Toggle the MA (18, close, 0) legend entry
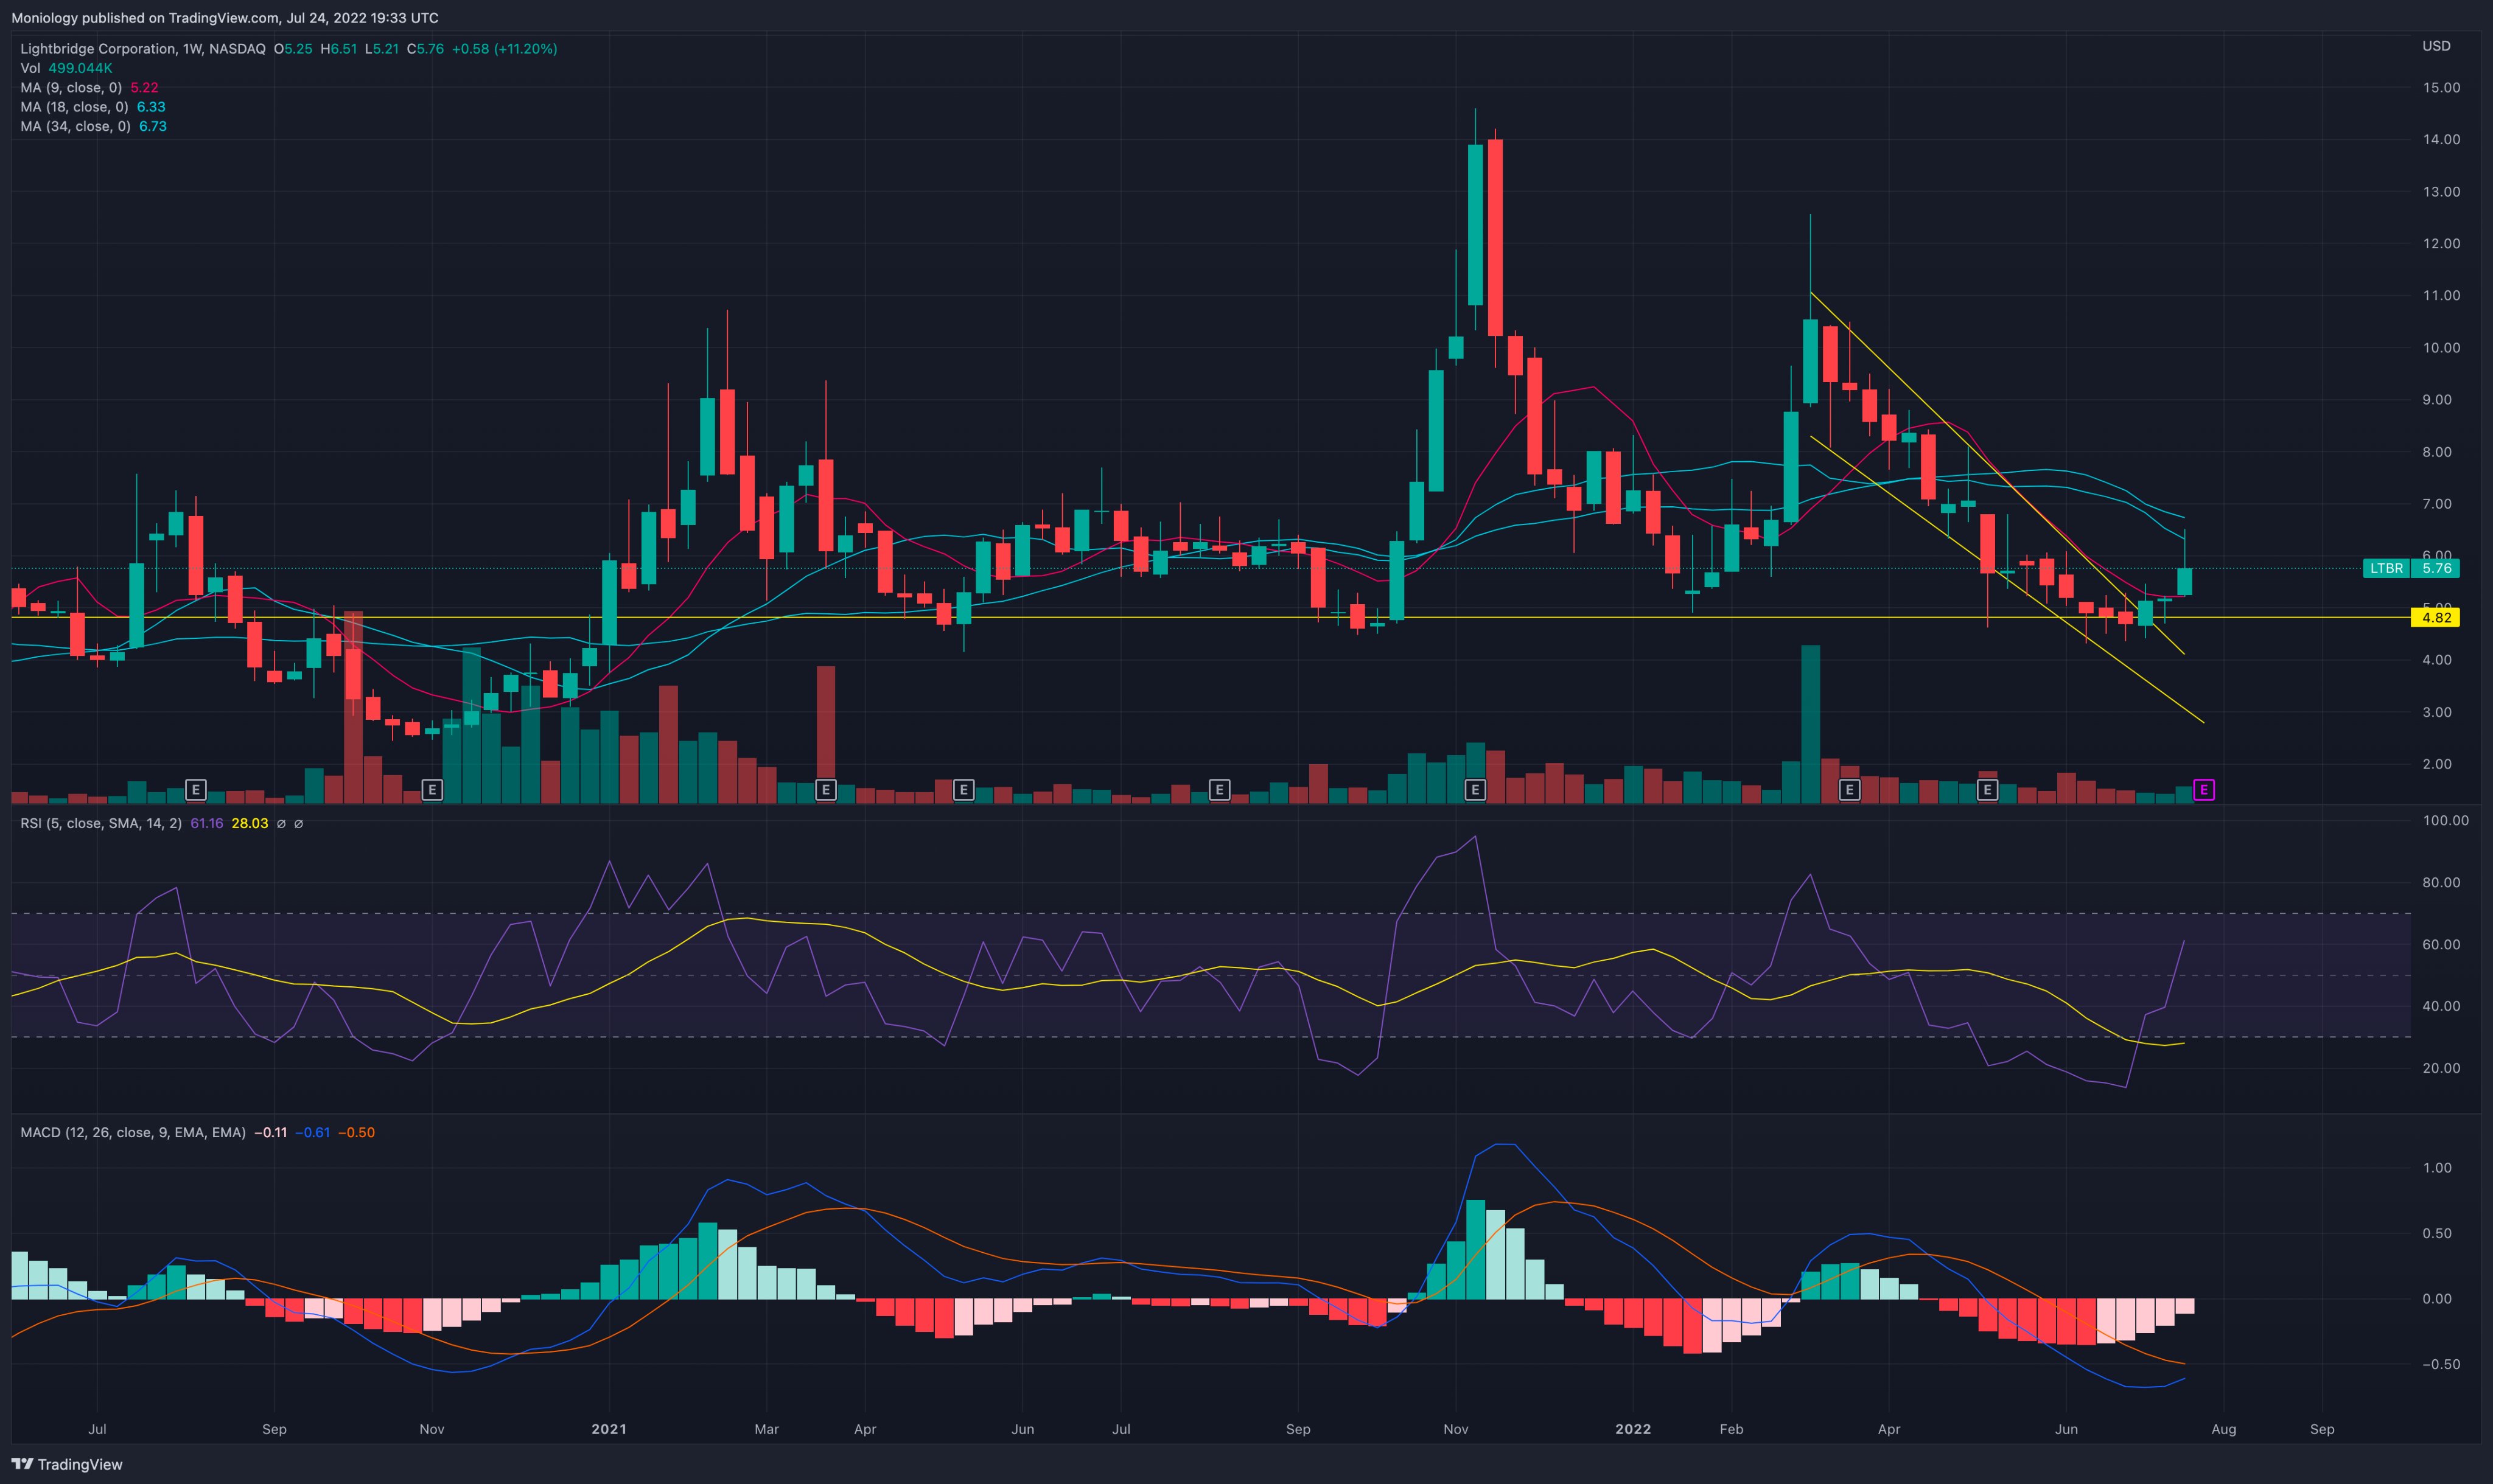 click(x=74, y=107)
